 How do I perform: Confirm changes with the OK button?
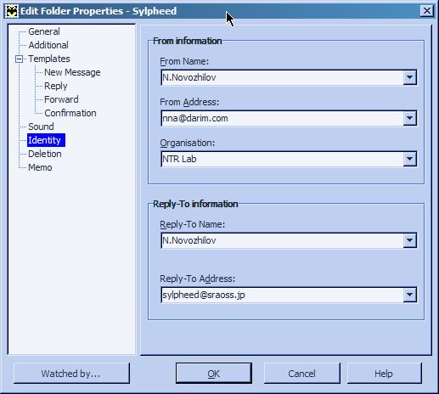click(214, 374)
